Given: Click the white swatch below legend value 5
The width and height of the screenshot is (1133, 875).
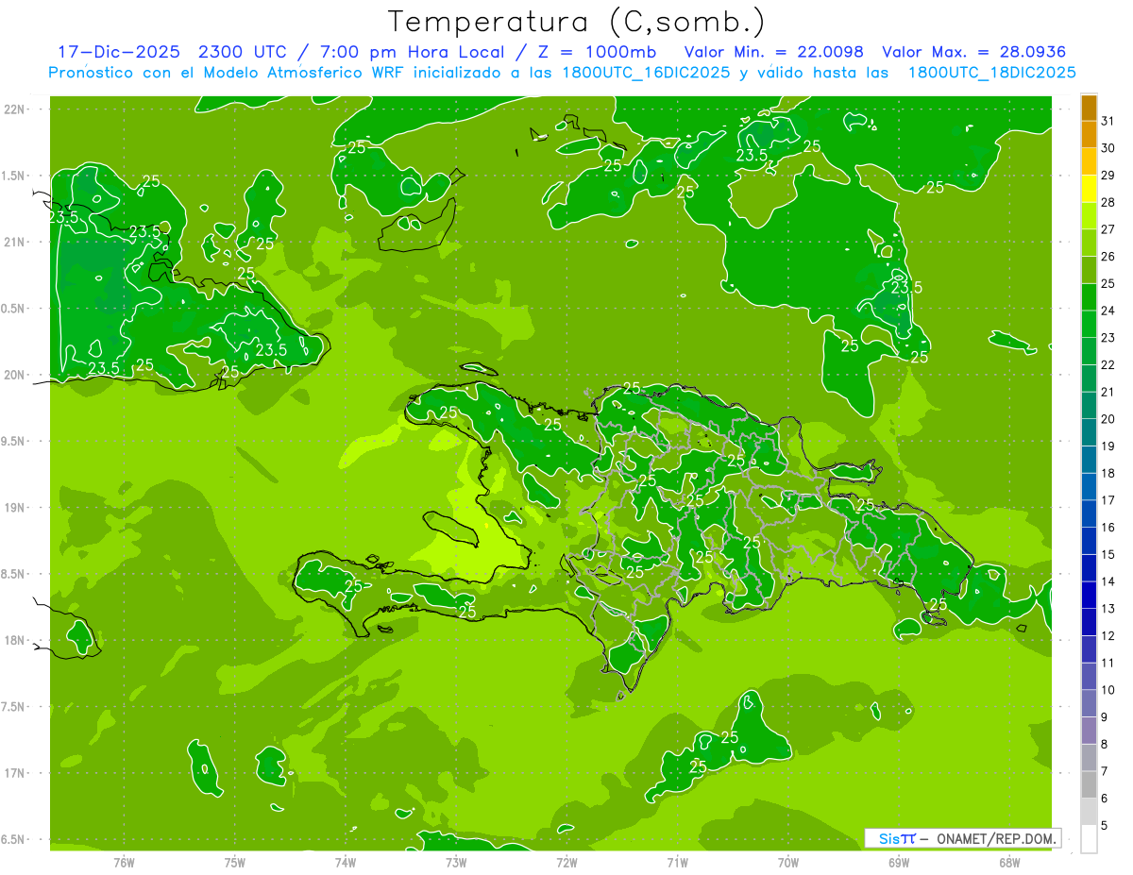Looking at the screenshot, I should [x=1089, y=839].
